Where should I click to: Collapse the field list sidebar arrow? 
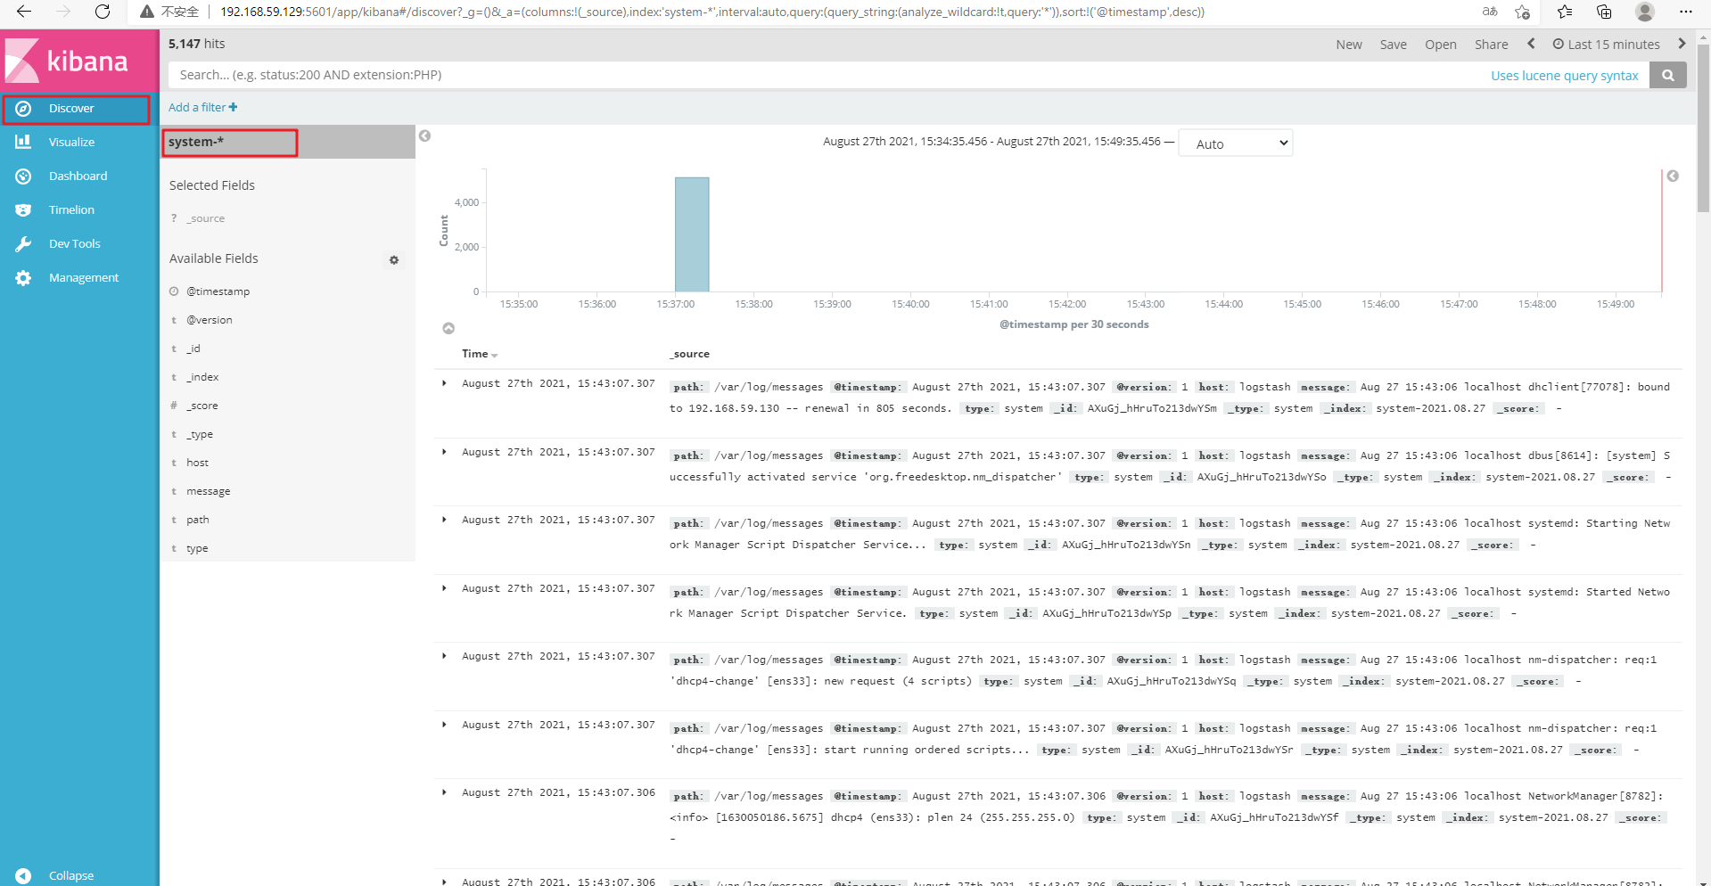click(x=425, y=136)
